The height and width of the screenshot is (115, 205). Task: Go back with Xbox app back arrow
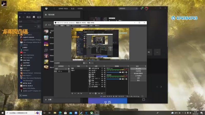(x=54, y=8)
